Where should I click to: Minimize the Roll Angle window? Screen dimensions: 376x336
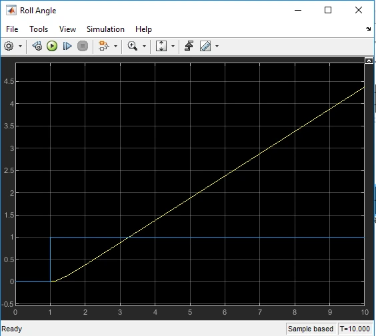coord(298,10)
